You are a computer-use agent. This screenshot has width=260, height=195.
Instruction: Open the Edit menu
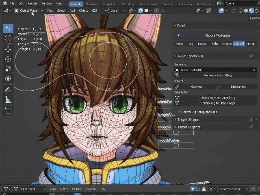(x=21, y=3)
